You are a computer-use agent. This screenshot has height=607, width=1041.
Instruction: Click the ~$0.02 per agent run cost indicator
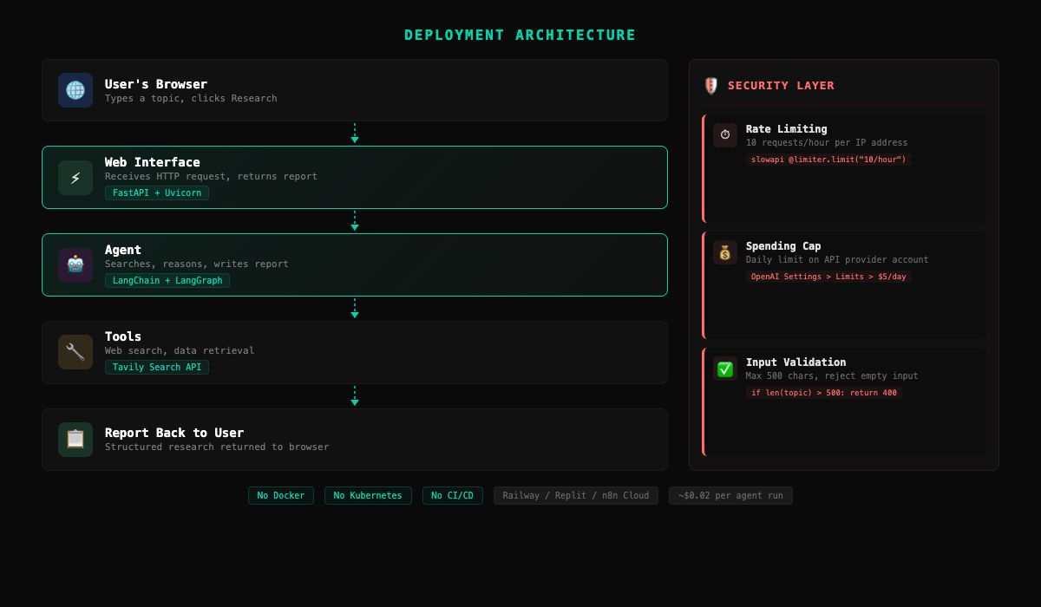point(730,495)
